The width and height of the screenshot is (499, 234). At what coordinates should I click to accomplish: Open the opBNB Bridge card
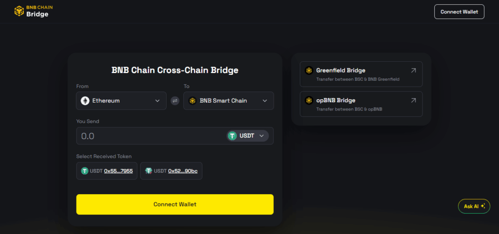[361, 104]
